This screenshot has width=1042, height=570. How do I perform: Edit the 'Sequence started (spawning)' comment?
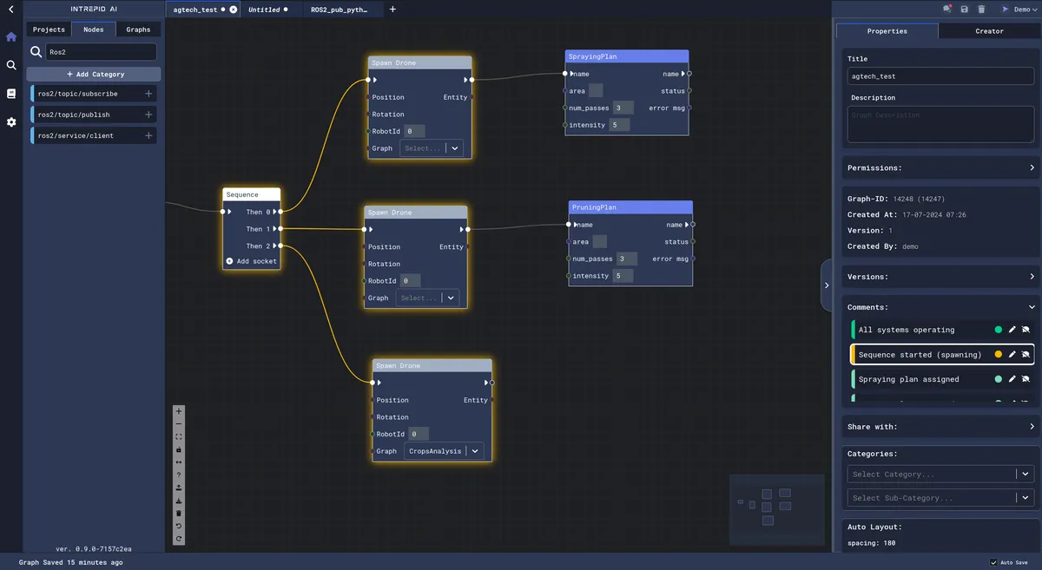(x=1012, y=355)
